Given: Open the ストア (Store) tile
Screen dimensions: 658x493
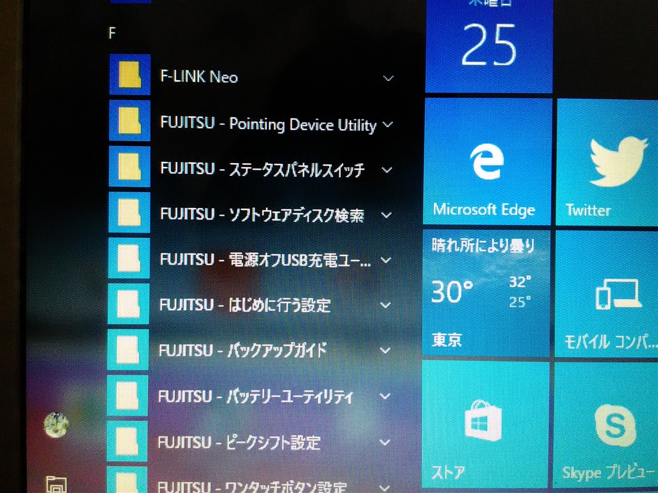Looking at the screenshot, I should [485, 424].
